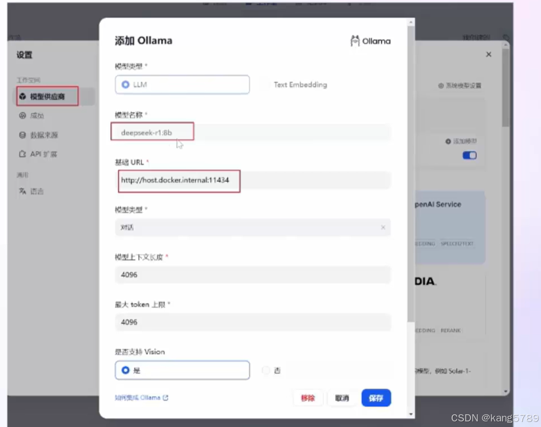Click the OpenAI Service provider card
This screenshot has width=541, height=427.
(x=450, y=227)
